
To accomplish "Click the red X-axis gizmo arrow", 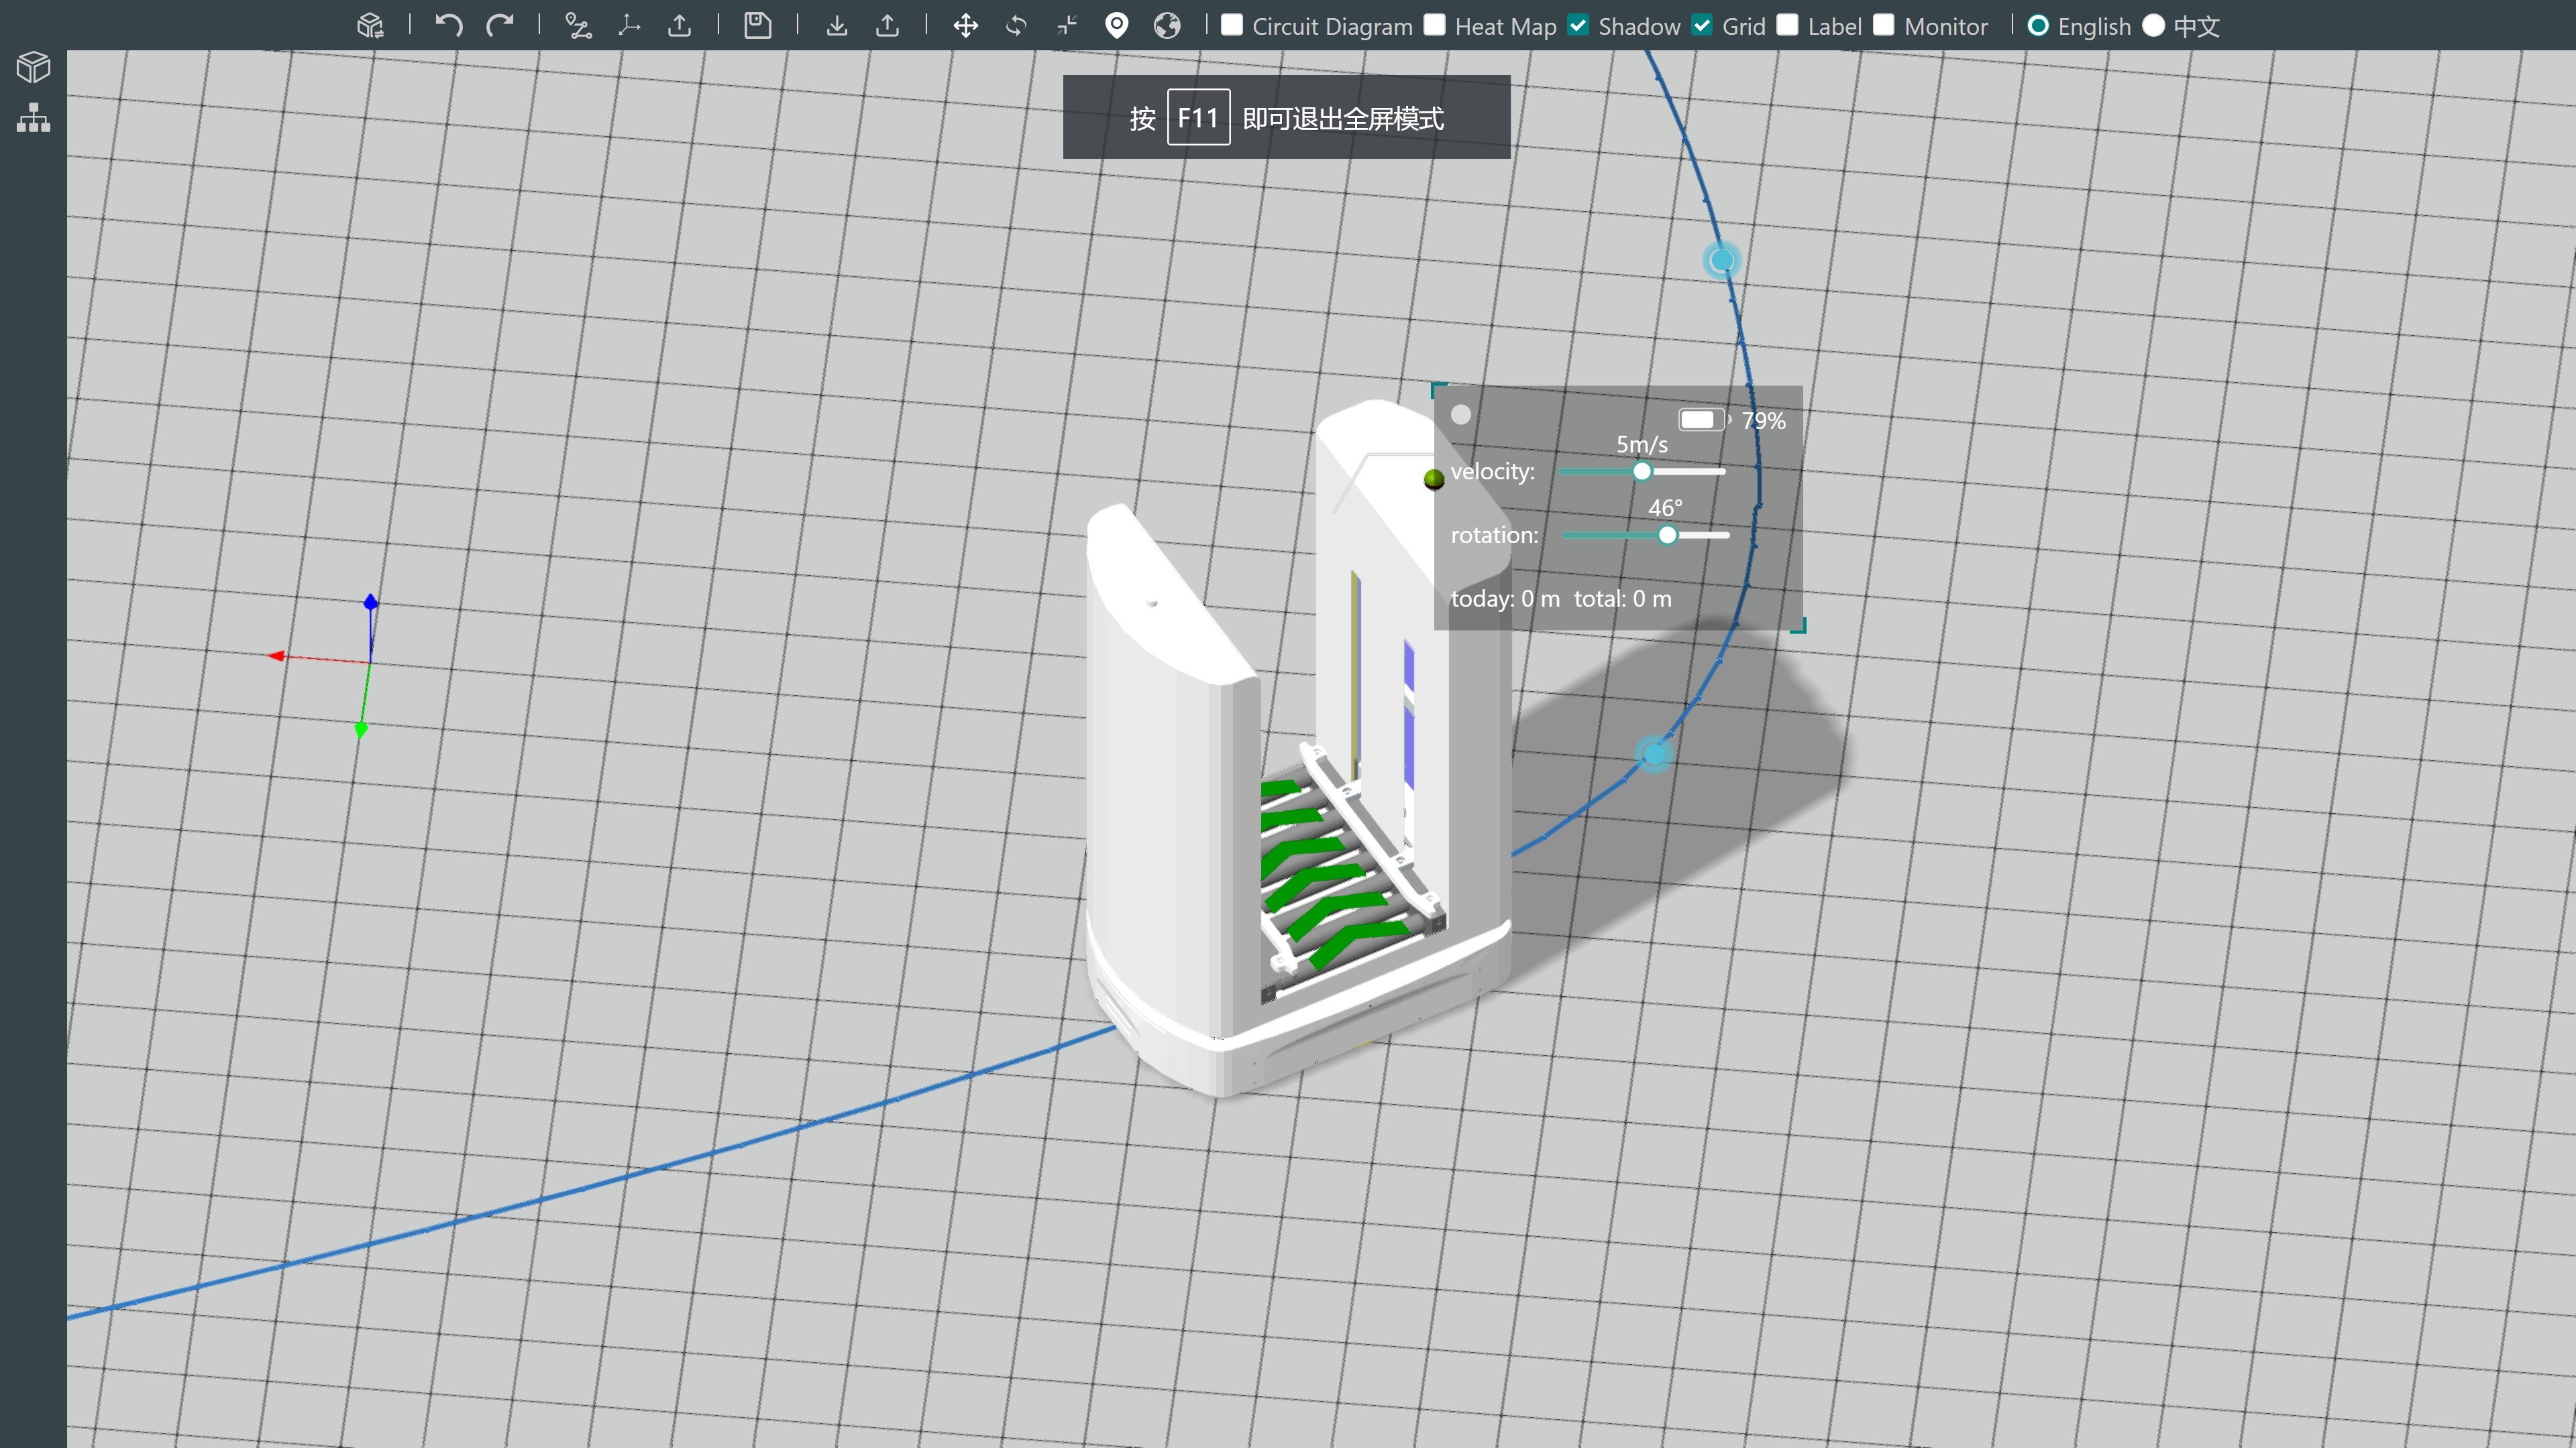I will (x=276, y=656).
